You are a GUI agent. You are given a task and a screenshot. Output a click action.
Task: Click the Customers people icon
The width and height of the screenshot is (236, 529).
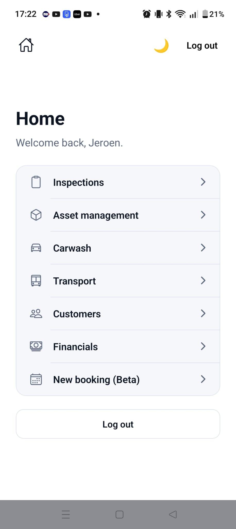click(36, 314)
